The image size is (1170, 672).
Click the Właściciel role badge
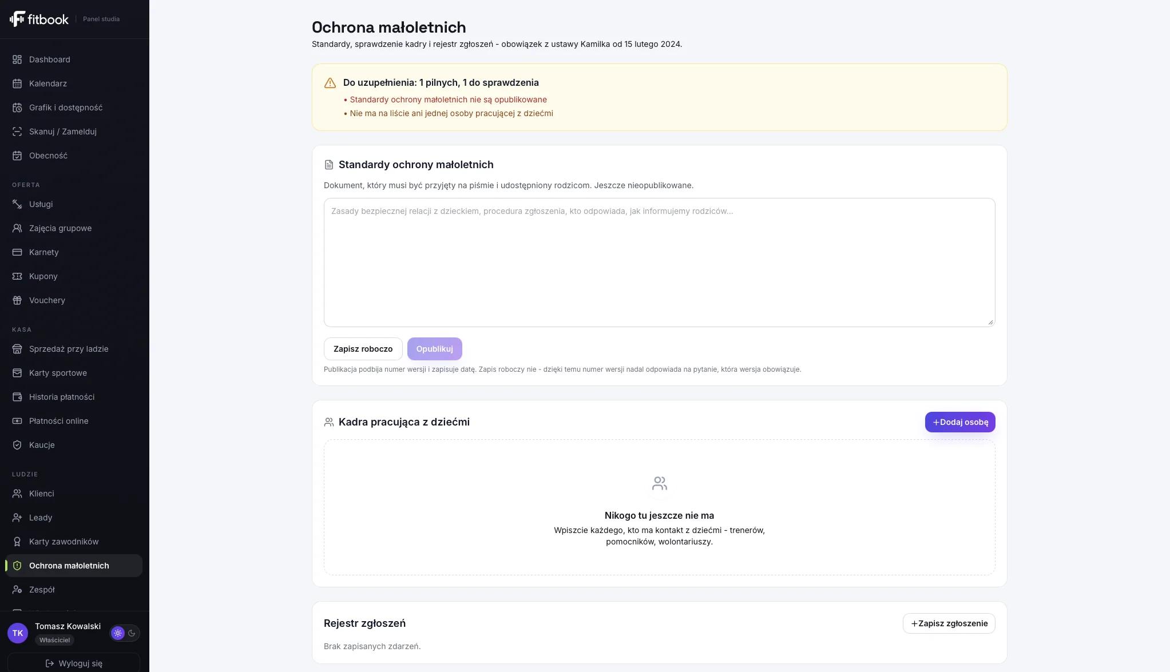(x=55, y=640)
